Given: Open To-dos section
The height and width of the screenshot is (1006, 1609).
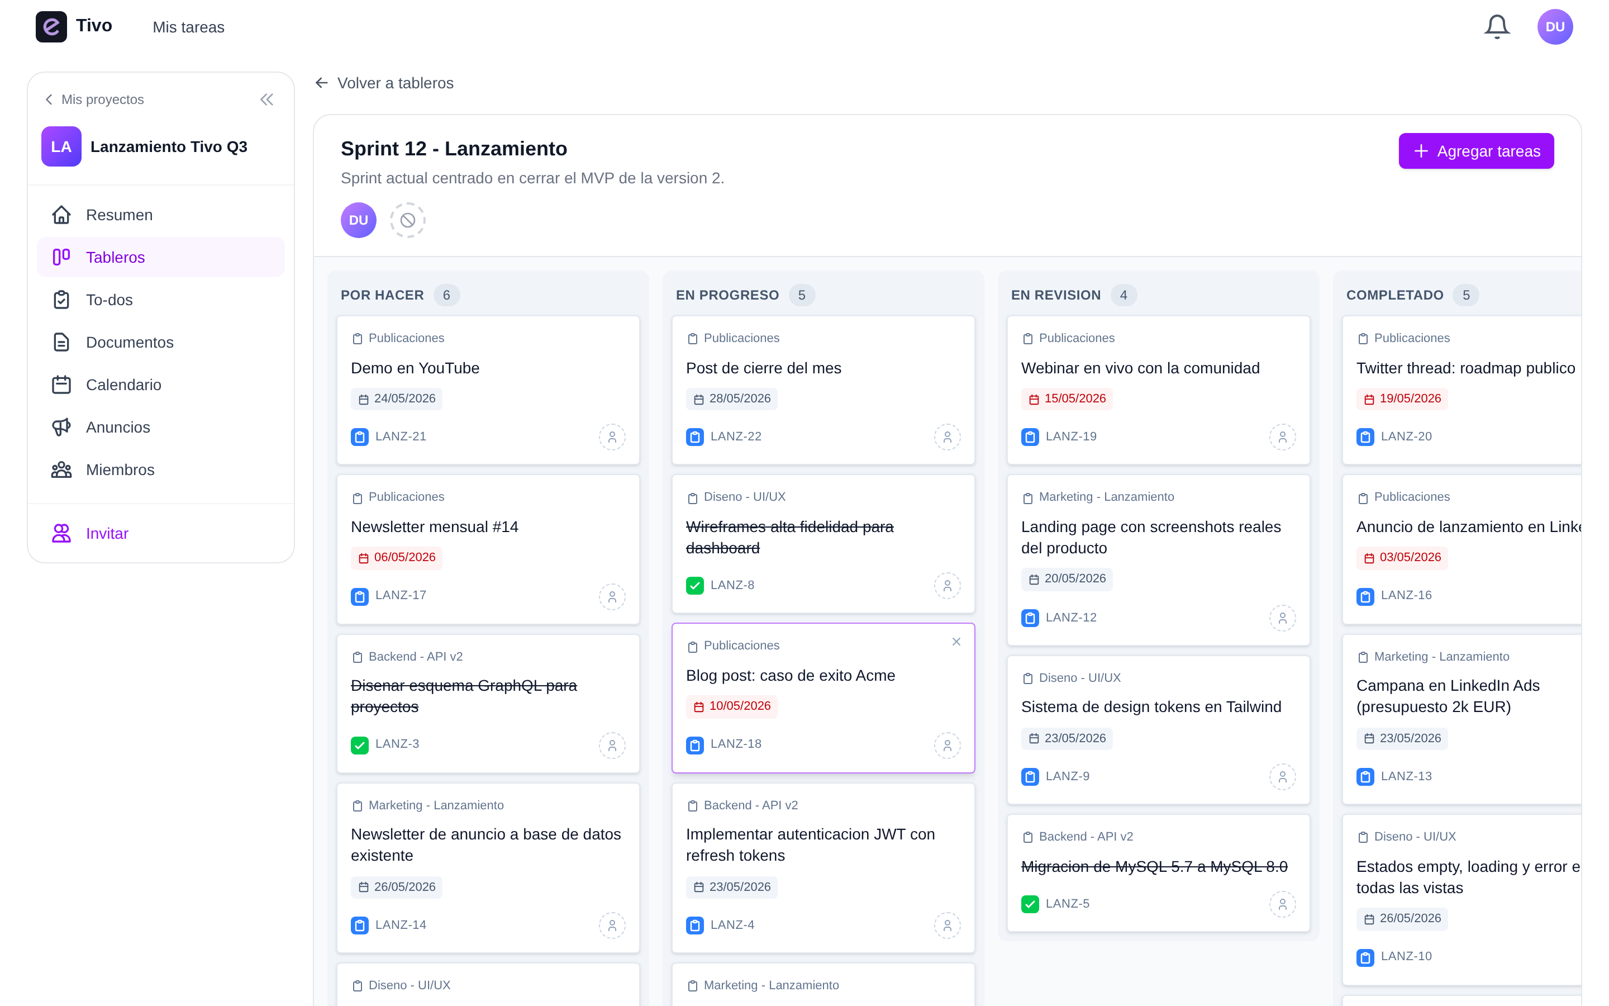Looking at the screenshot, I should click(161, 300).
